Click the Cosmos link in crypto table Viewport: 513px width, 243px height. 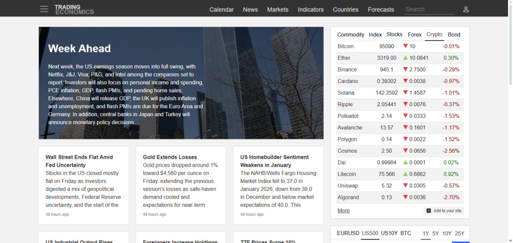pos(348,151)
